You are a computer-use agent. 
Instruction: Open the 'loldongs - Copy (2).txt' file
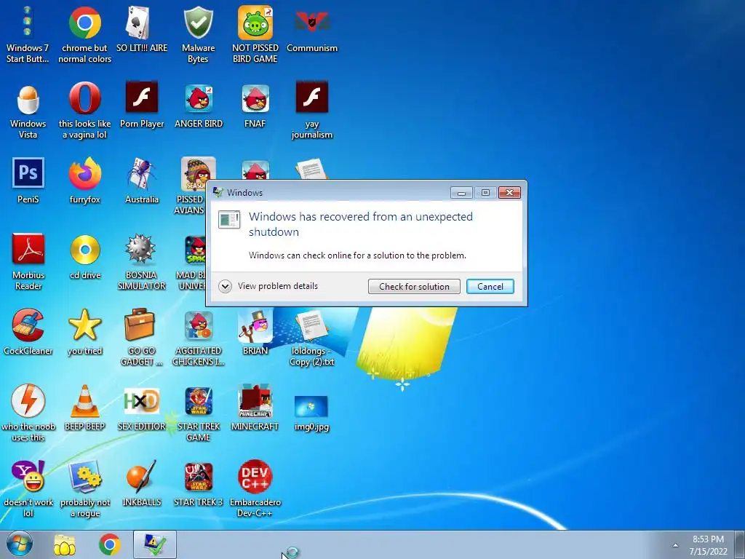click(x=311, y=337)
